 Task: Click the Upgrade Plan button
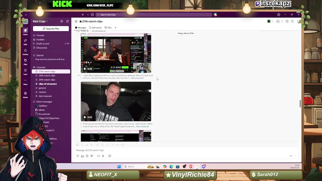point(51,29)
